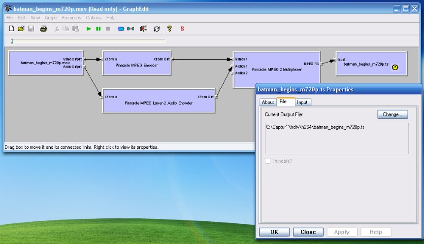Open a graph file with folder icon

[21, 29]
